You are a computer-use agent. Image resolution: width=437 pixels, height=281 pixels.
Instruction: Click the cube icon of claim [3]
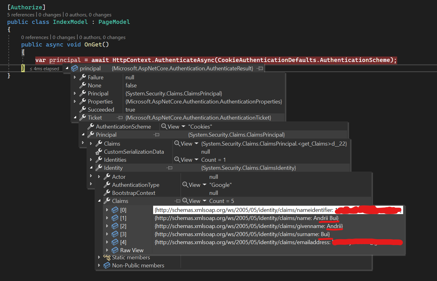[x=115, y=234]
